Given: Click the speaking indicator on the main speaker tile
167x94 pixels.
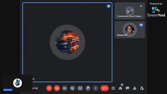Looking at the screenshot, I should pyautogui.click(x=109, y=6).
